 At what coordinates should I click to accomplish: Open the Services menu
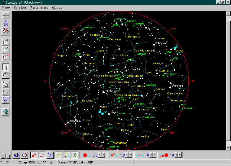click(20, 8)
